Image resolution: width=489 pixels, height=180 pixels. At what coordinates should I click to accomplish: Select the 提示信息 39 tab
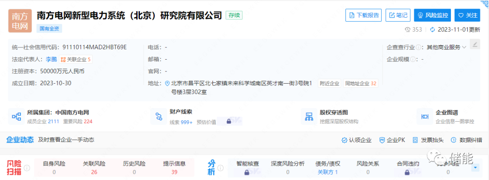(174, 168)
